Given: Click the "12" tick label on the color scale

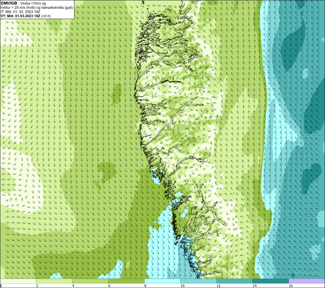Looking at the screenshot, I should (x=218, y=286).
